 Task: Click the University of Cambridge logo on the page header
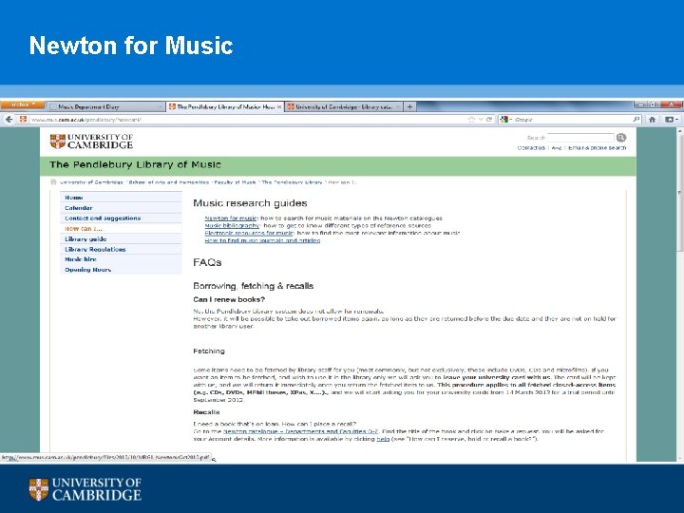point(91,142)
